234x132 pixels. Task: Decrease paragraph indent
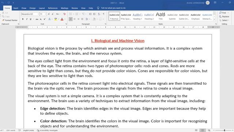pyautogui.click(x=90, y=14)
